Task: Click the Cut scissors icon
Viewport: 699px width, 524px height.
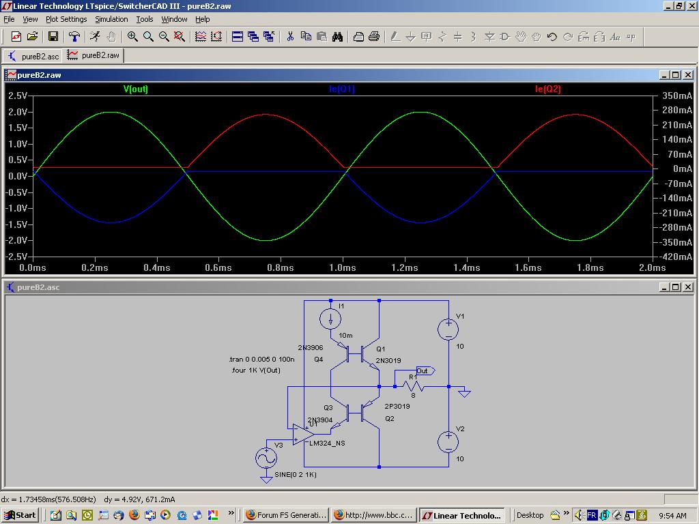Action: (x=290, y=37)
